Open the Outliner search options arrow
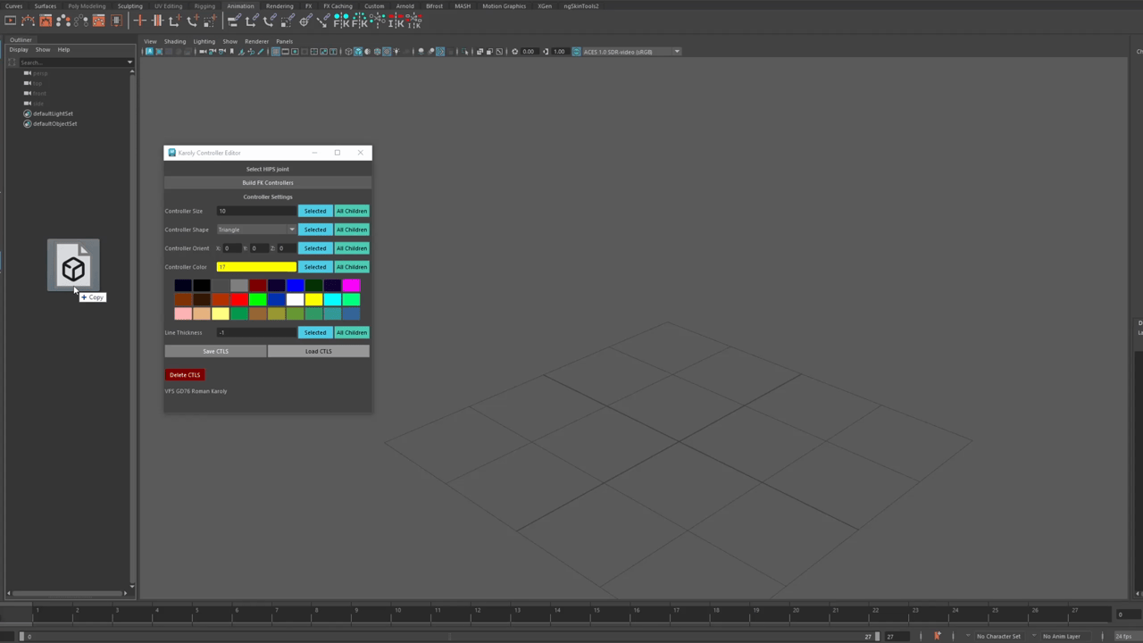Image resolution: width=1143 pixels, height=643 pixels. click(x=129, y=63)
